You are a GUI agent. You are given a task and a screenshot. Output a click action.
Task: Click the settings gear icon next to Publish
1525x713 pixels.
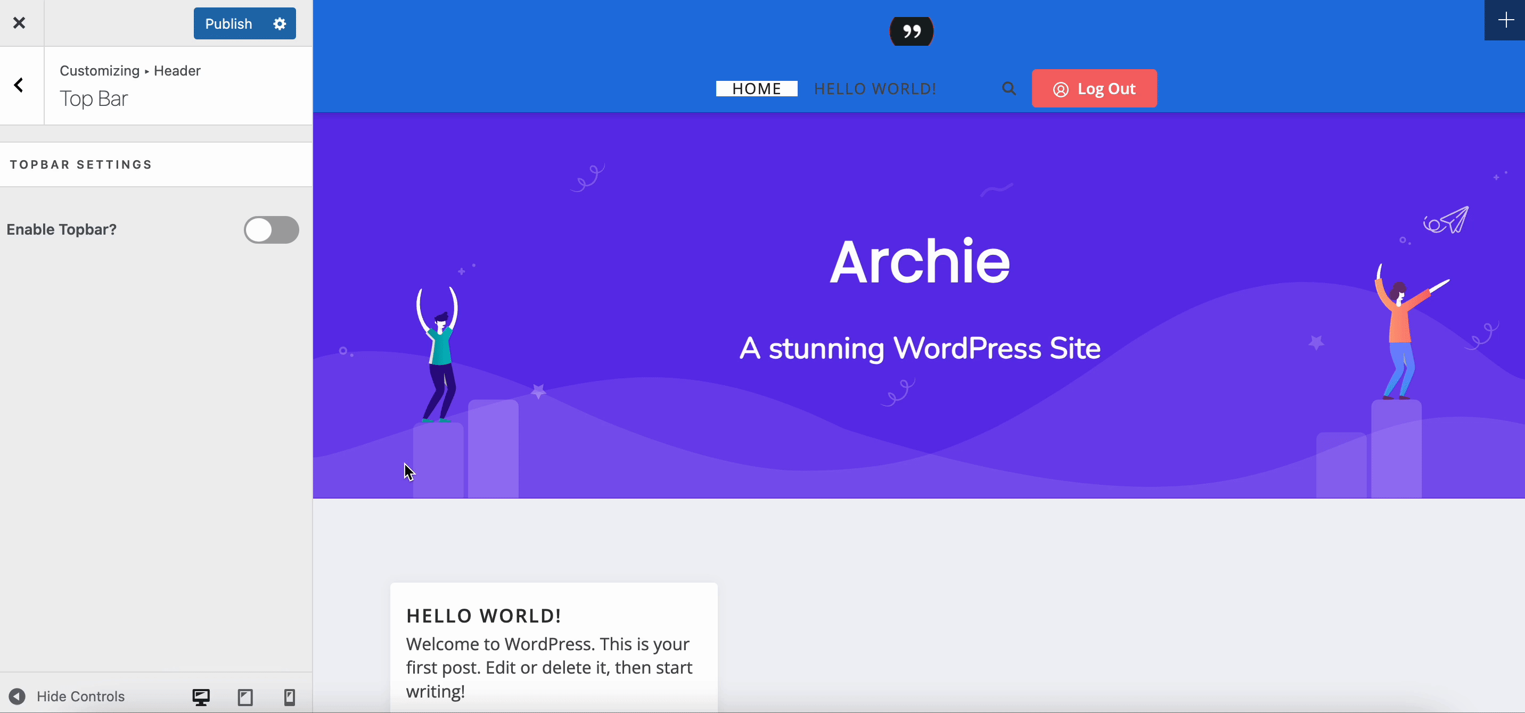[x=281, y=22]
